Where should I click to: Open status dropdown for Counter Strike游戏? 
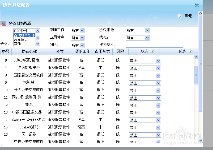point(145,120)
